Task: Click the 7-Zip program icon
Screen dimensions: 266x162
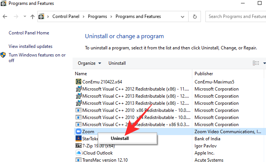Action: point(78,146)
